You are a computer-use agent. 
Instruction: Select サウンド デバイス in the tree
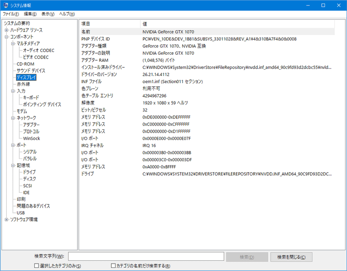point(31,71)
